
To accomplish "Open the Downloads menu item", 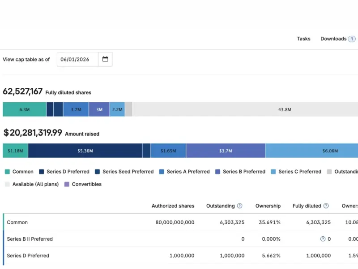I will (x=333, y=39).
